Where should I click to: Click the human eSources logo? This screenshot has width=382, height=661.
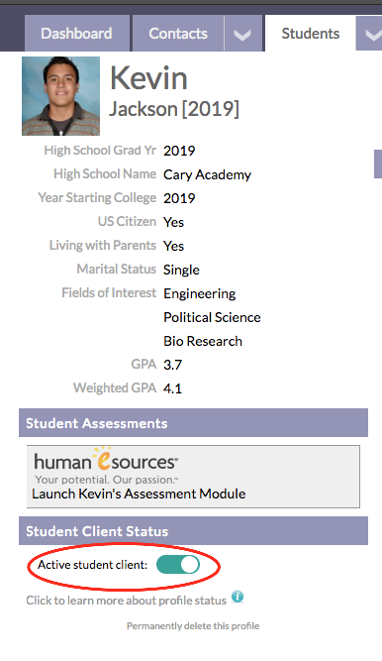pyautogui.click(x=106, y=465)
